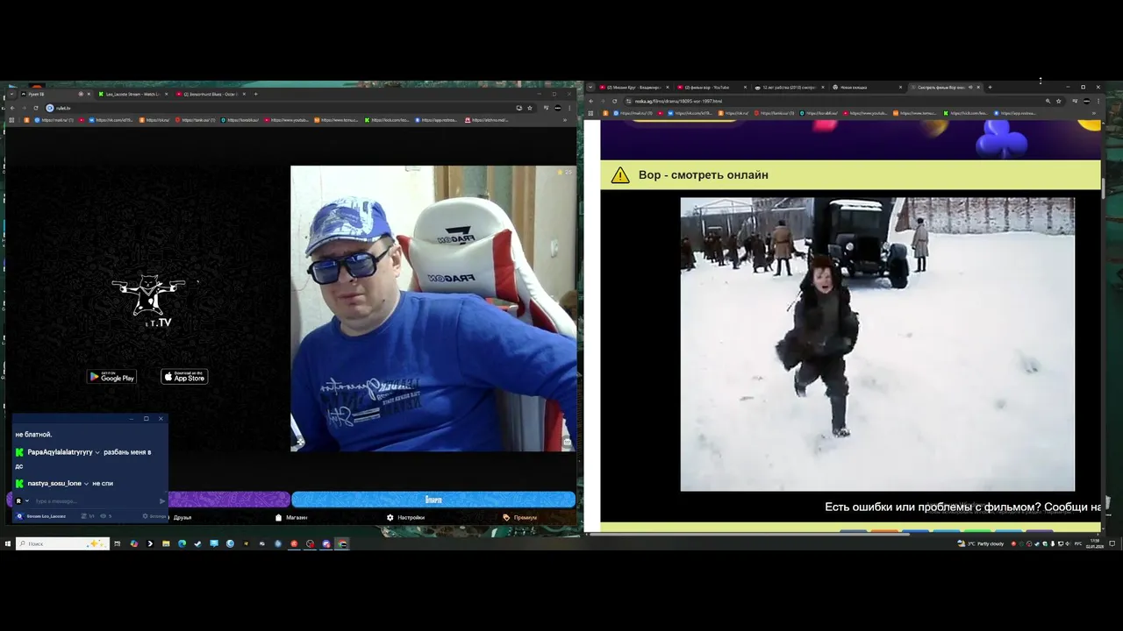Open a new tab in the right browser
The height and width of the screenshot is (631, 1123).
coord(990,87)
